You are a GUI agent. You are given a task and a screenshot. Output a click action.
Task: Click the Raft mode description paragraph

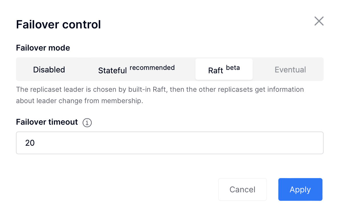[160, 95]
